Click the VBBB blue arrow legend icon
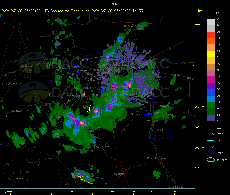The image size is (230, 195). pos(211,153)
